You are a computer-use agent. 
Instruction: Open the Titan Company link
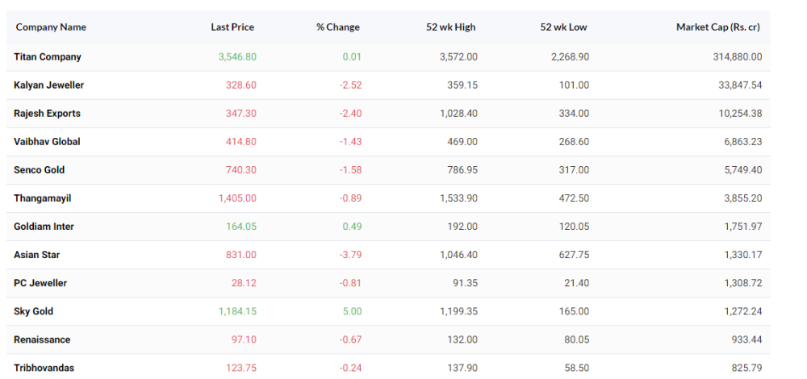point(48,57)
